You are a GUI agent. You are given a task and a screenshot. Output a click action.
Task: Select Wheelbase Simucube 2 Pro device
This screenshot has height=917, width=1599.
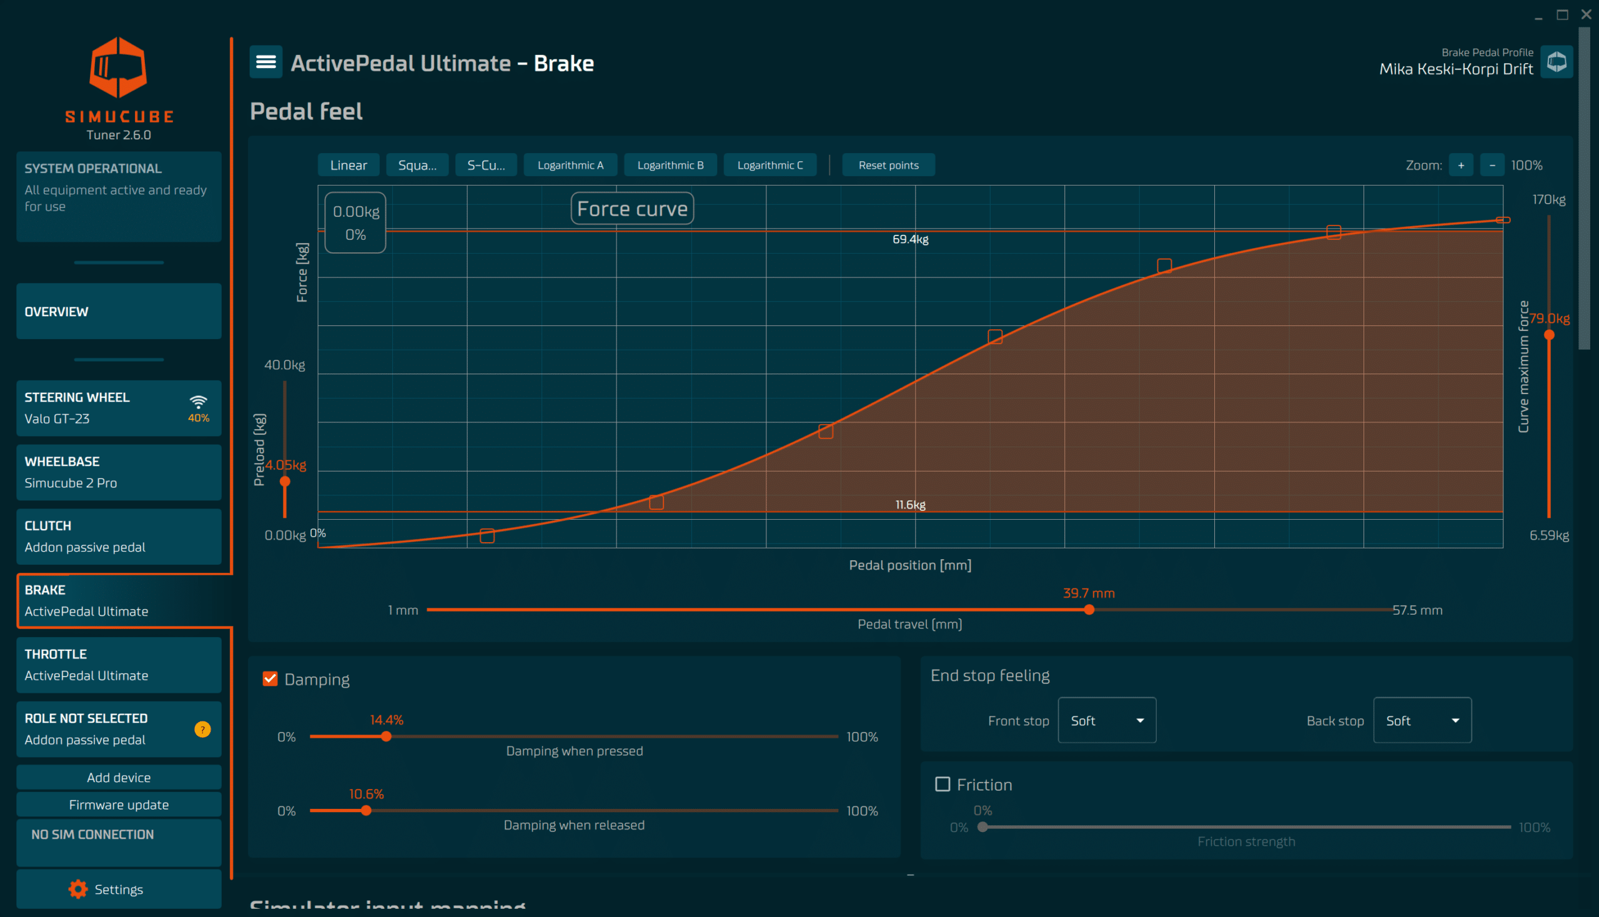tap(119, 472)
